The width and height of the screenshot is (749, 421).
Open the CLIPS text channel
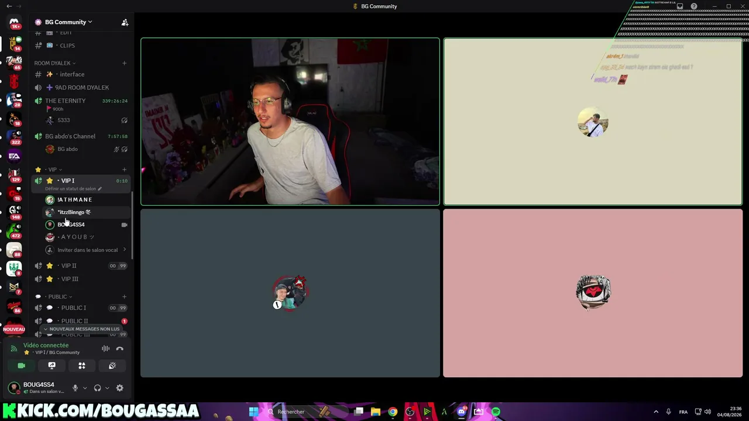click(x=81, y=46)
